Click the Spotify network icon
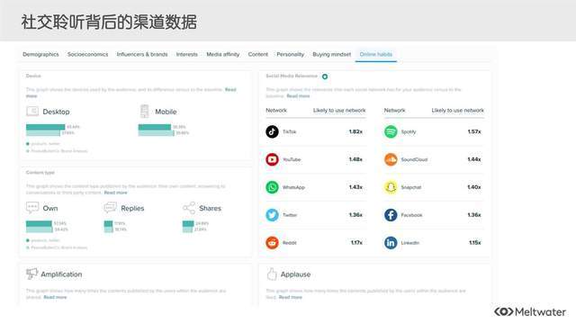576x324 pixels. pos(391,131)
